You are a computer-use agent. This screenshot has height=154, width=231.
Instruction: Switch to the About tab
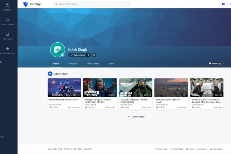point(111,64)
